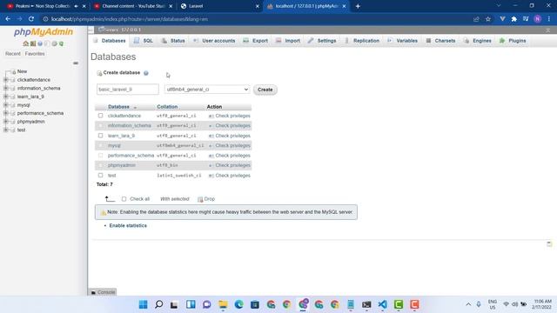
Task: Click privileges icon in clickattendance row
Action: point(211,116)
